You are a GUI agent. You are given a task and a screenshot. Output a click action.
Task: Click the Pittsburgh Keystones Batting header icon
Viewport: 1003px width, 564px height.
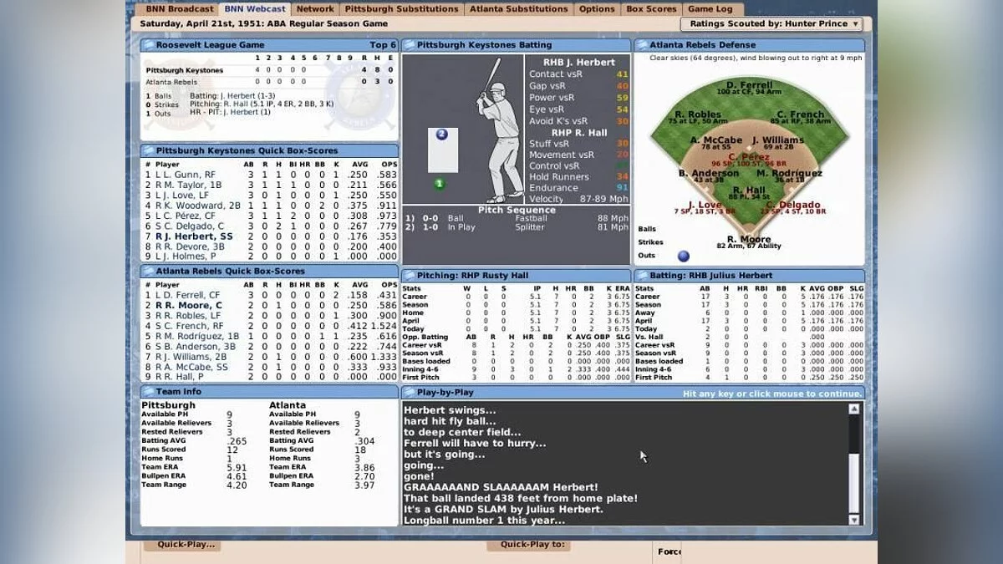click(409, 45)
